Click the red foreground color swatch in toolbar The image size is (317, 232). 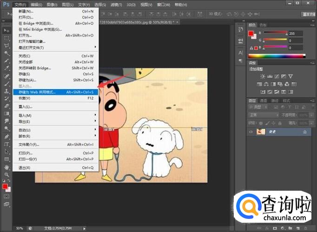[x=5, y=187]
